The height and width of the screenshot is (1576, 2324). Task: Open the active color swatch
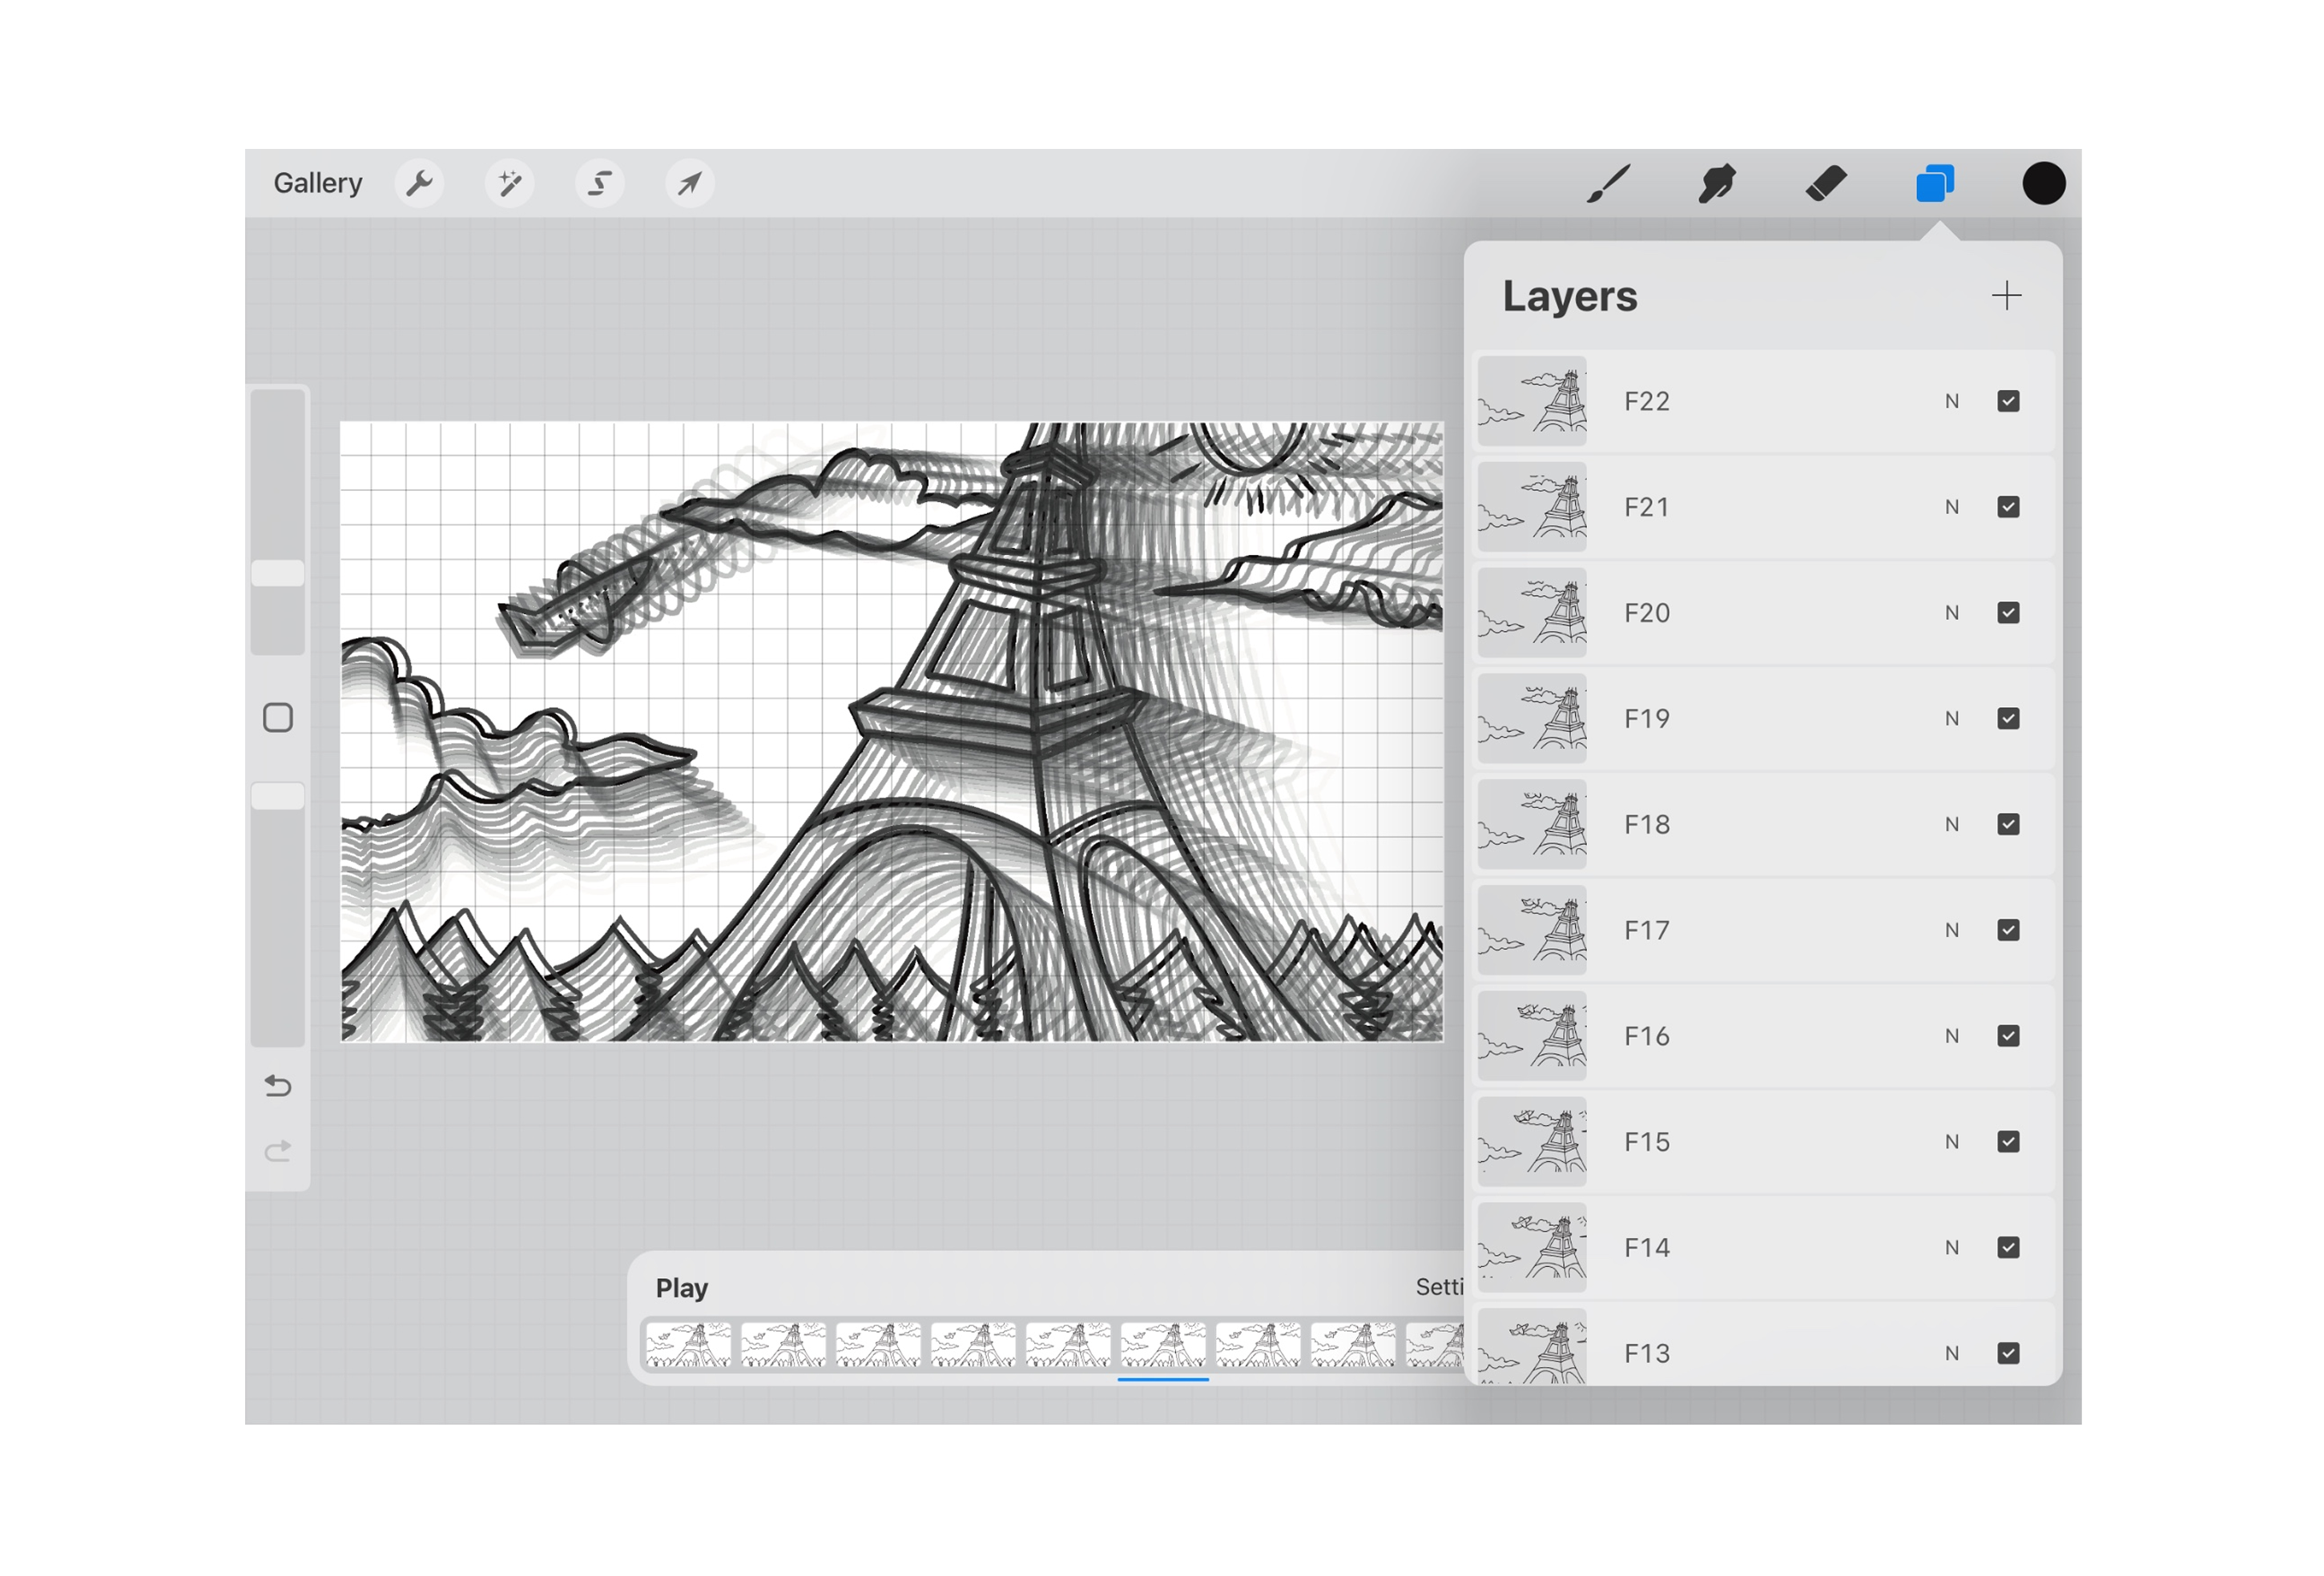(2043, 184)
